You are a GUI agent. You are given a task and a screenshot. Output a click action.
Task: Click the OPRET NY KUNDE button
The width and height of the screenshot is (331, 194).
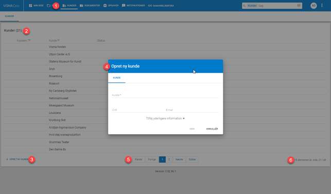tap(17, 159)
